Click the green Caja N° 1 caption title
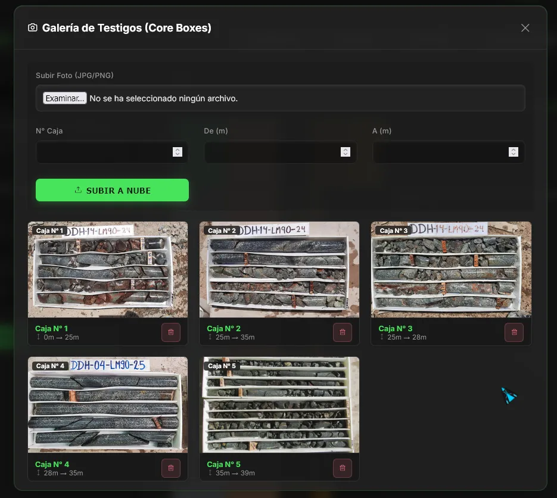The width and height of the screenshot is (557, 498). pos(51,329)
